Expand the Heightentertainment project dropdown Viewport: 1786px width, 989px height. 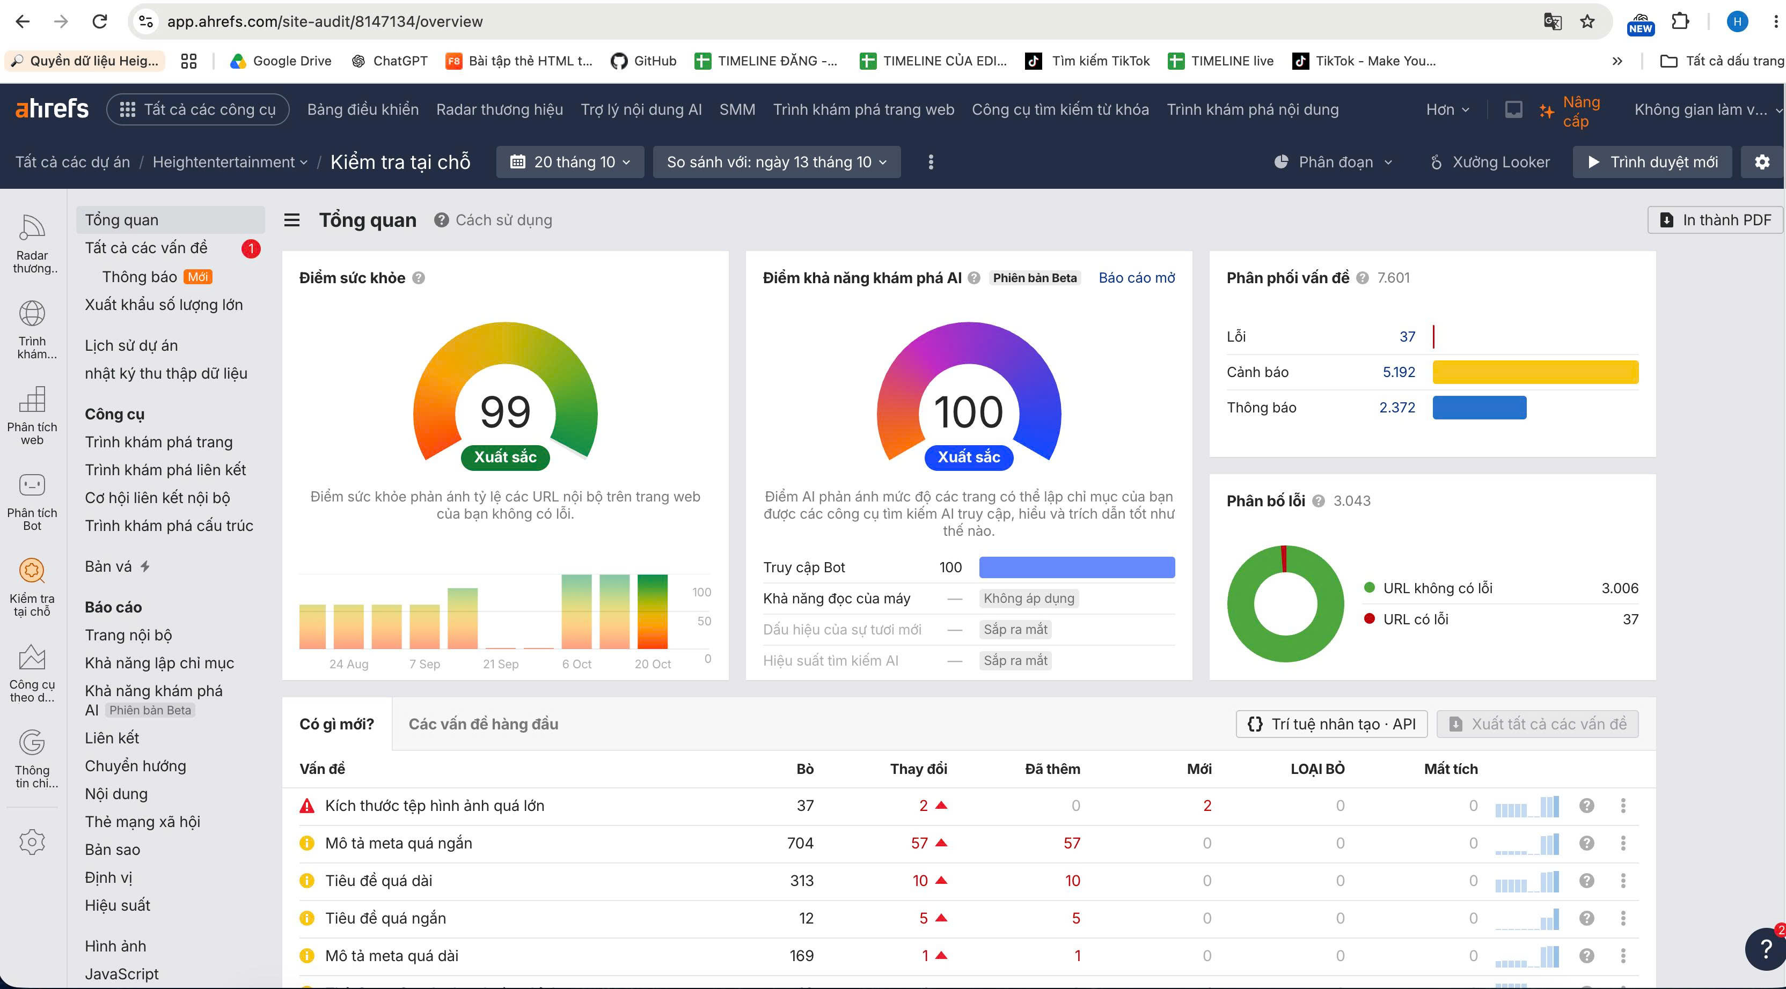(x=230, y=162)
